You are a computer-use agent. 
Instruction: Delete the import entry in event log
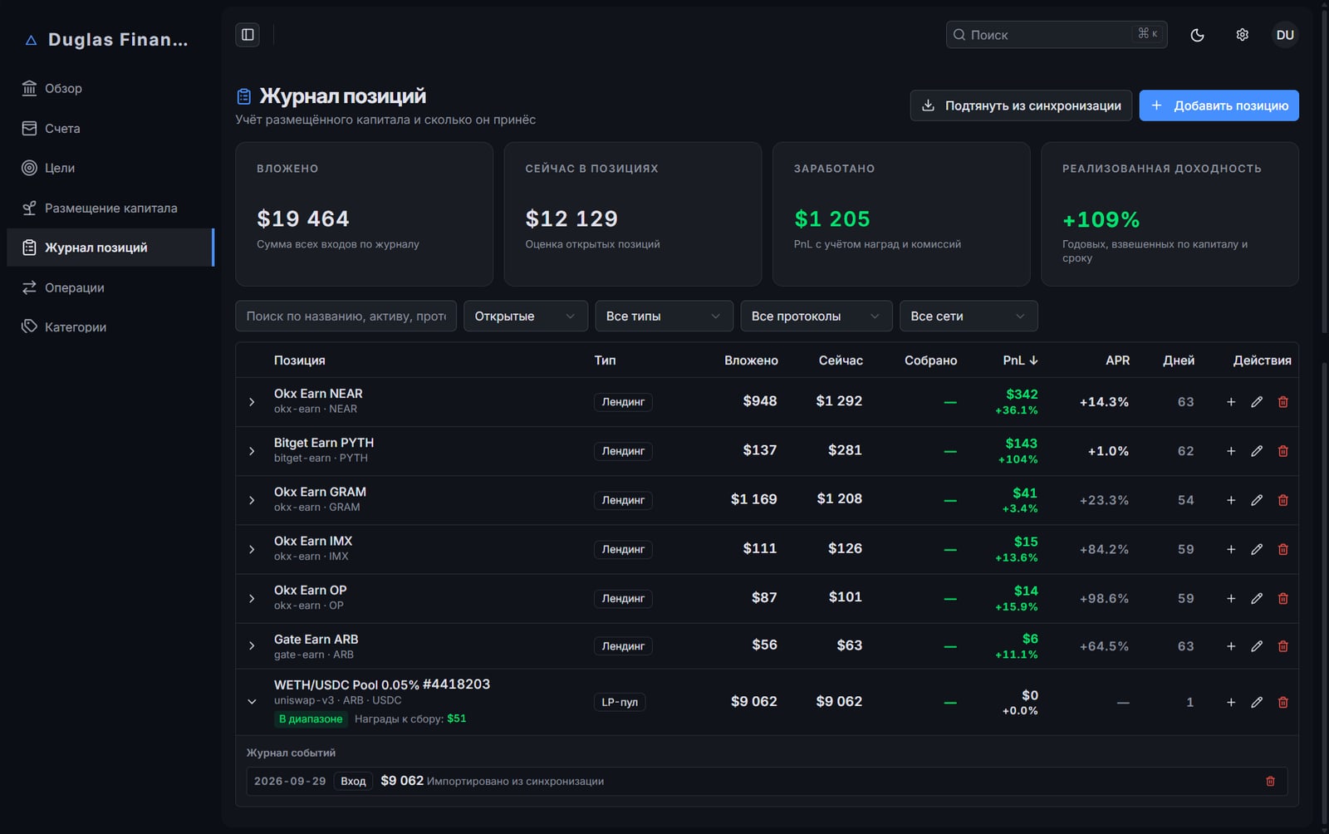click(x=1270, y=782)
